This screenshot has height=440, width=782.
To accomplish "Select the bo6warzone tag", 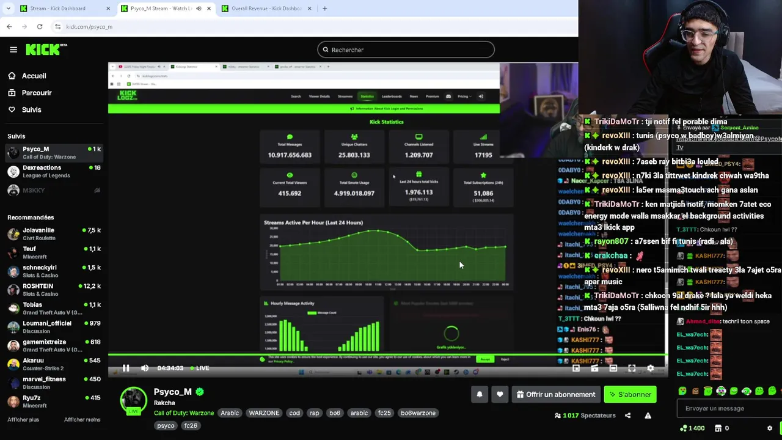I will [x=418, y=413].
